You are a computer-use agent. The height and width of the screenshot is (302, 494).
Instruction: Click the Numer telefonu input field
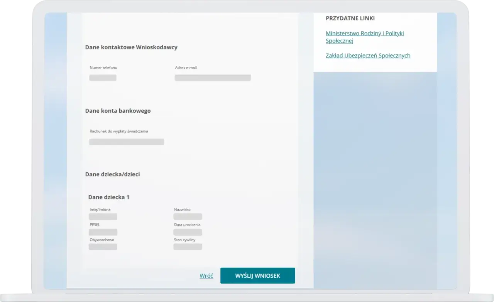click(x=103, y=78)
